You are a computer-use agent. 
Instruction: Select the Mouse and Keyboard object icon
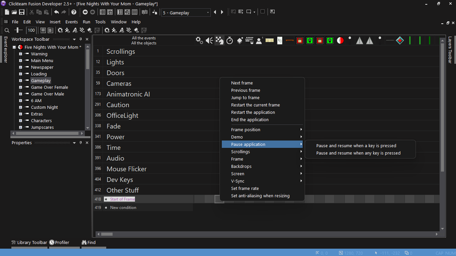click(249, 40)
